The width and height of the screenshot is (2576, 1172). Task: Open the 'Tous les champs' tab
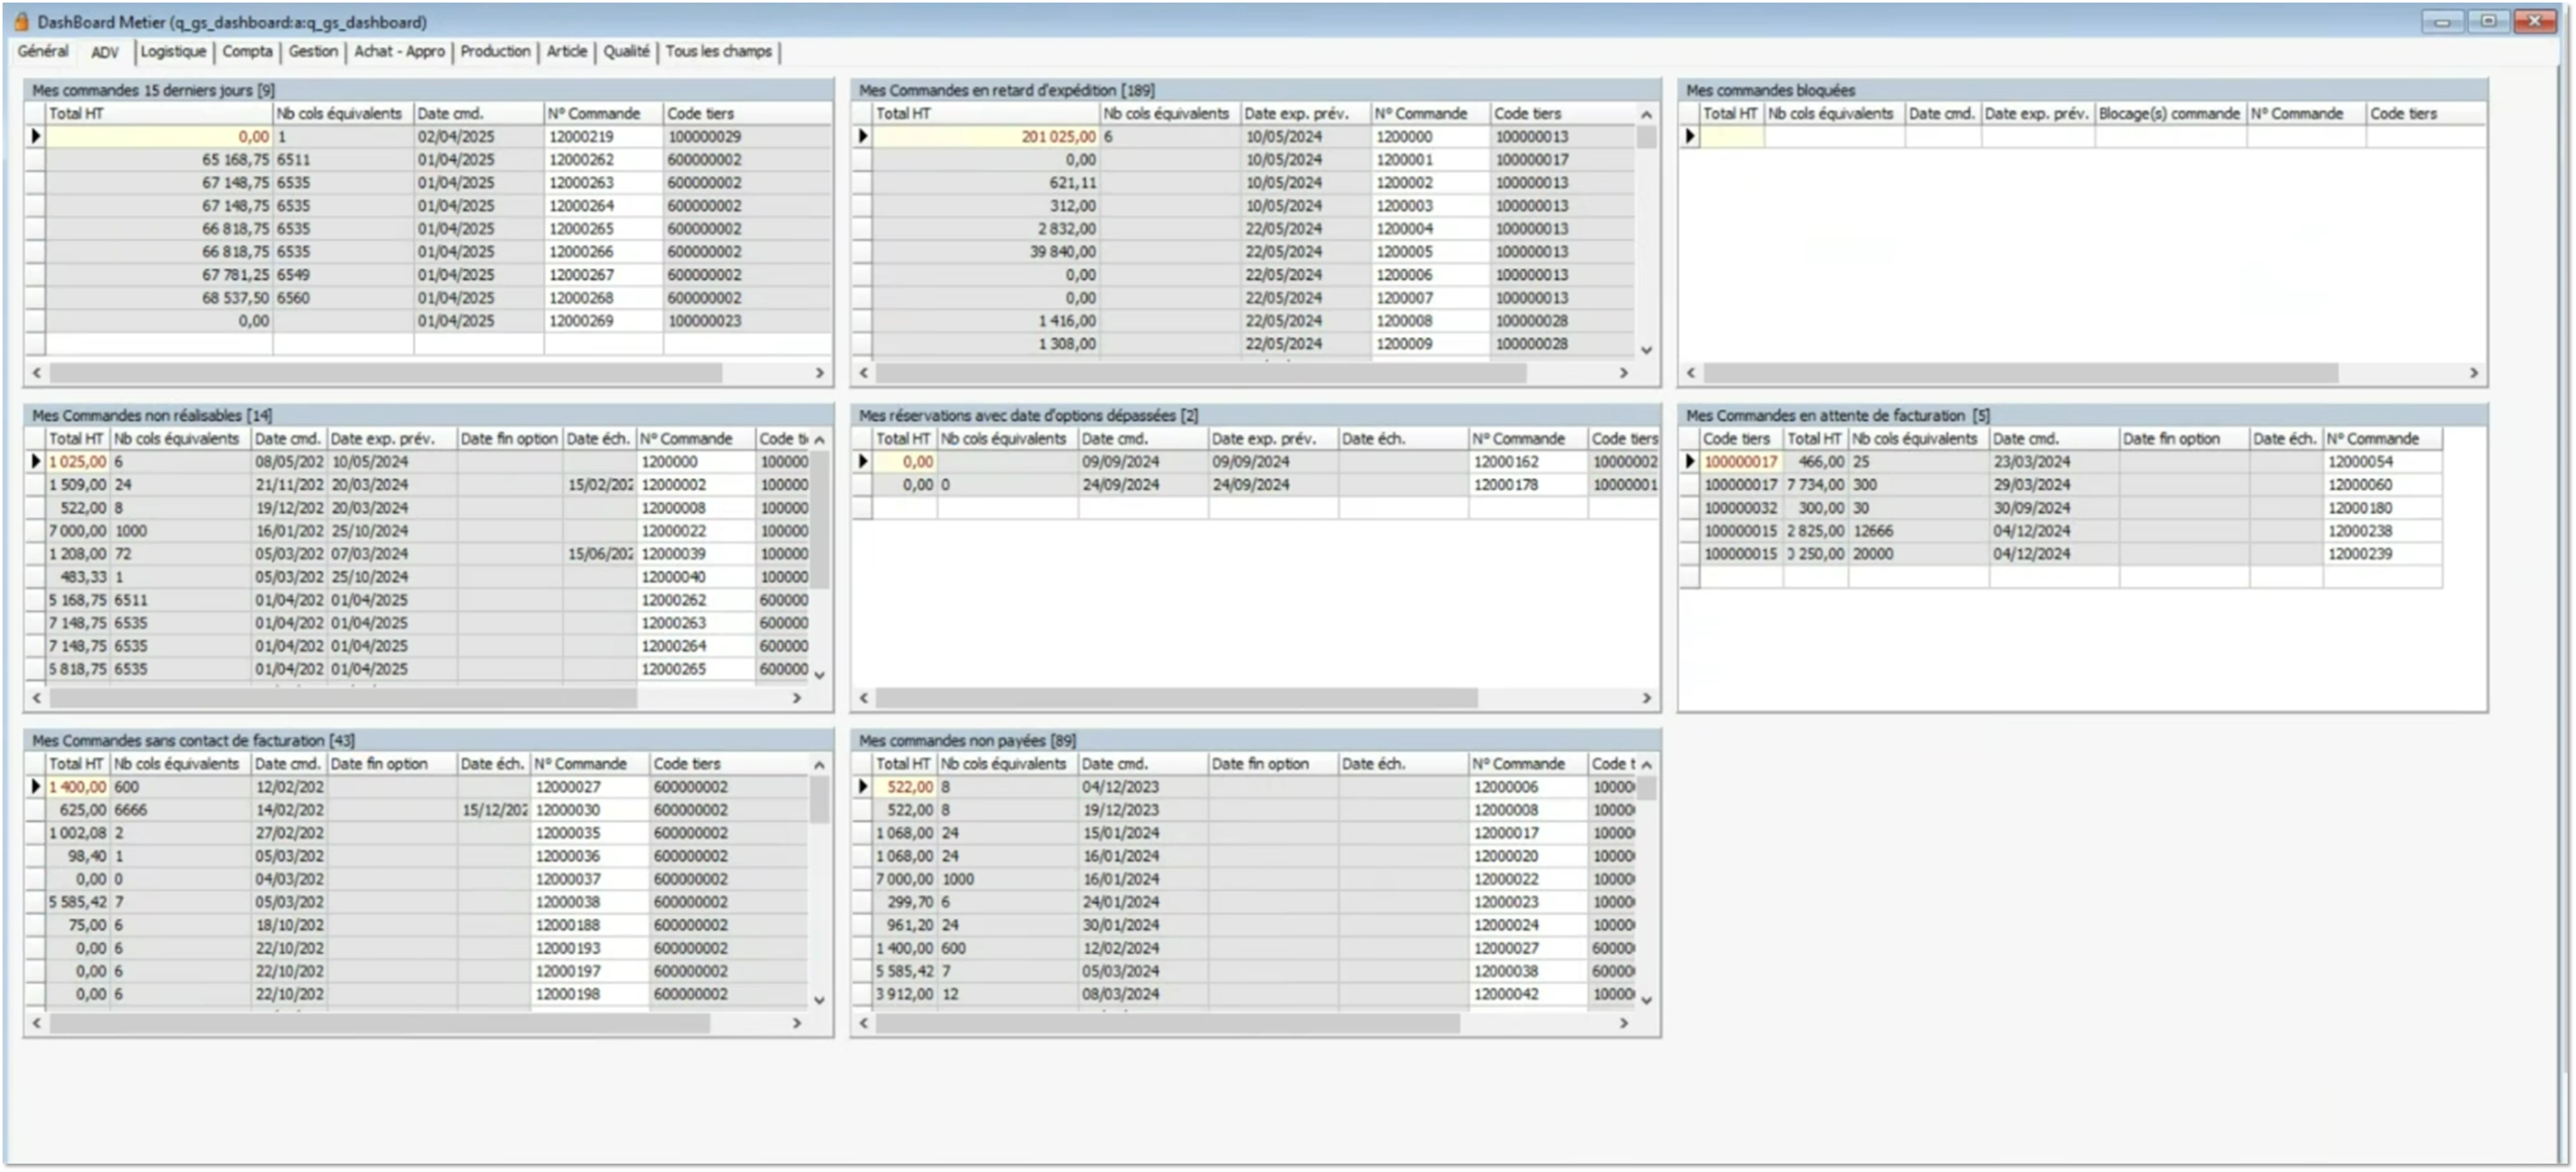(718, 51)
